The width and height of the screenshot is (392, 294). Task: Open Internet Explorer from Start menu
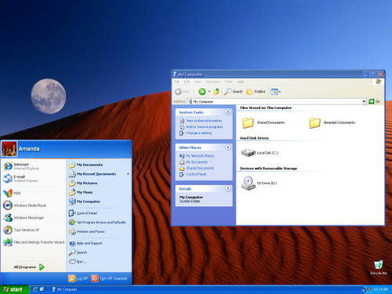point(21,166)
